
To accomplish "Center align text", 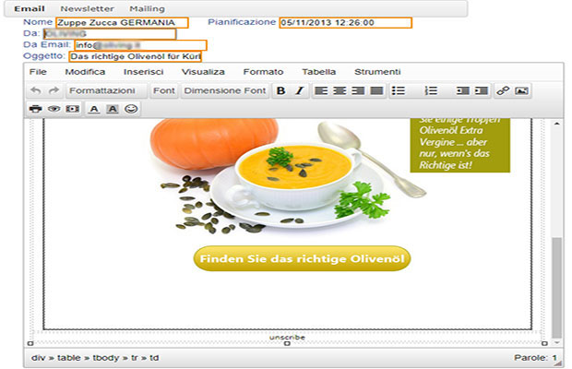I will tap(340, 90).
